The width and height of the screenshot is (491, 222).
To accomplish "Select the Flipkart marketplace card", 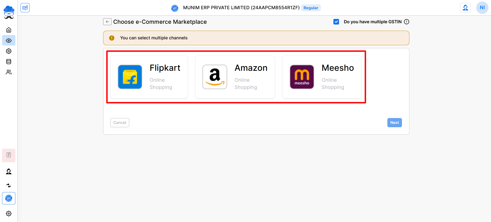I will click(149, 77).
